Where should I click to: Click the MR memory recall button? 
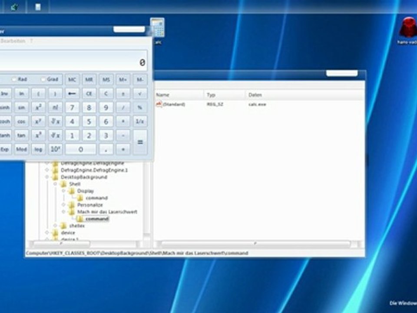tap(89, 80)
